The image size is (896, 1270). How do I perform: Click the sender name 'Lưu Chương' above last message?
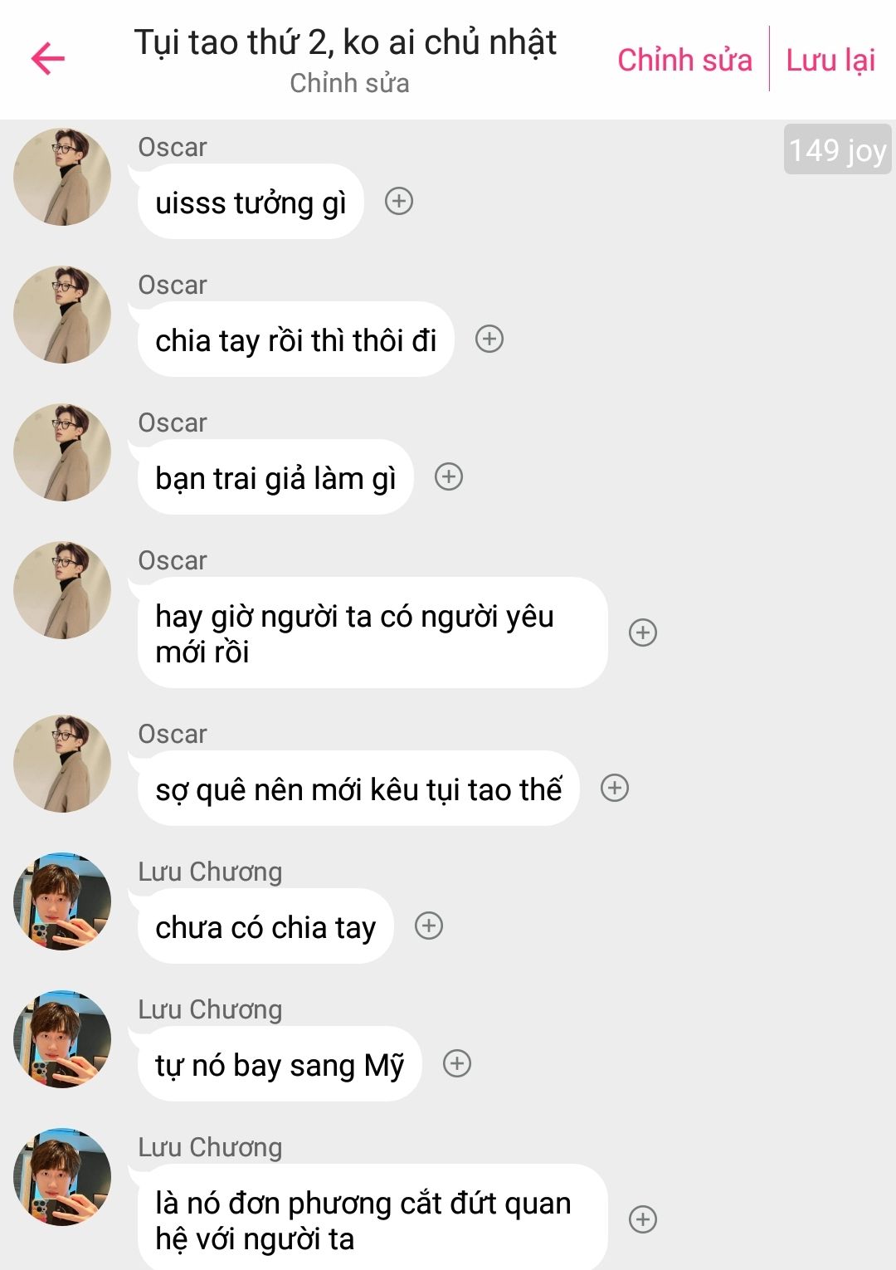tap(210, 1147)
